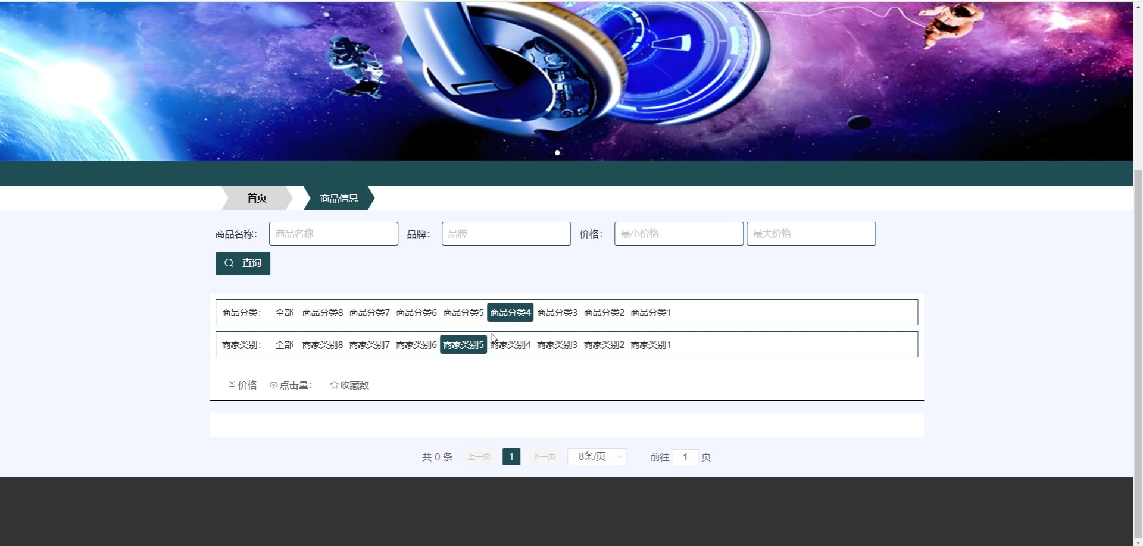Click the eye icon beside 点击量
The width and height of the screenshot is (1143, 546).
[x=273, y=385]
